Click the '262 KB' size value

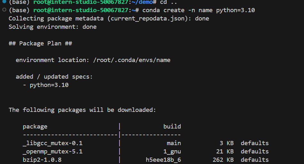coord(223,160)
